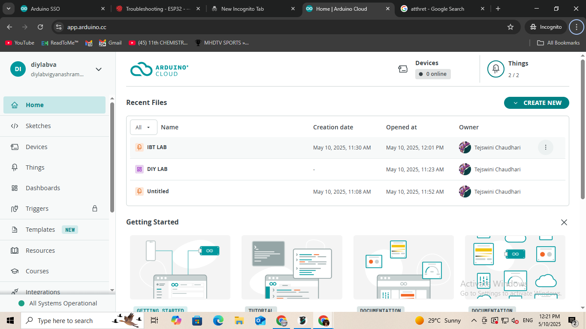Image resolution: width=586 pixels, height=329 pixels.
Task: Open File Explorer from the taskbar
Action: [239, 320]
